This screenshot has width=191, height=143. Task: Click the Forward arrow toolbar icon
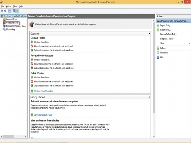pyautogui.click(x=5, y=11)
